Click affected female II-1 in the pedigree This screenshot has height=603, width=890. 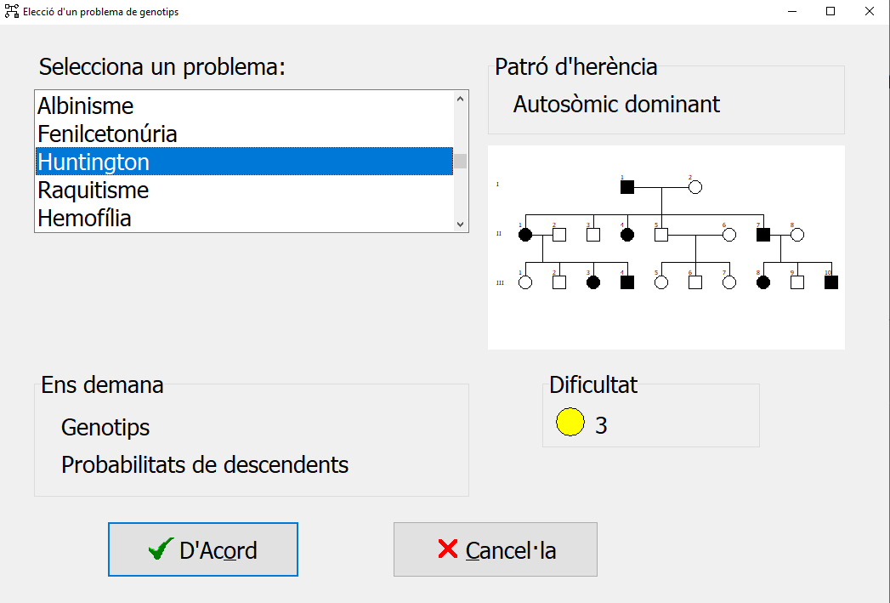[x=525, y=235]
